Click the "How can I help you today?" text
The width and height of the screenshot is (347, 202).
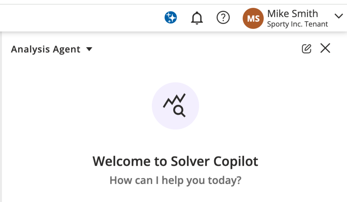(175, 180)
